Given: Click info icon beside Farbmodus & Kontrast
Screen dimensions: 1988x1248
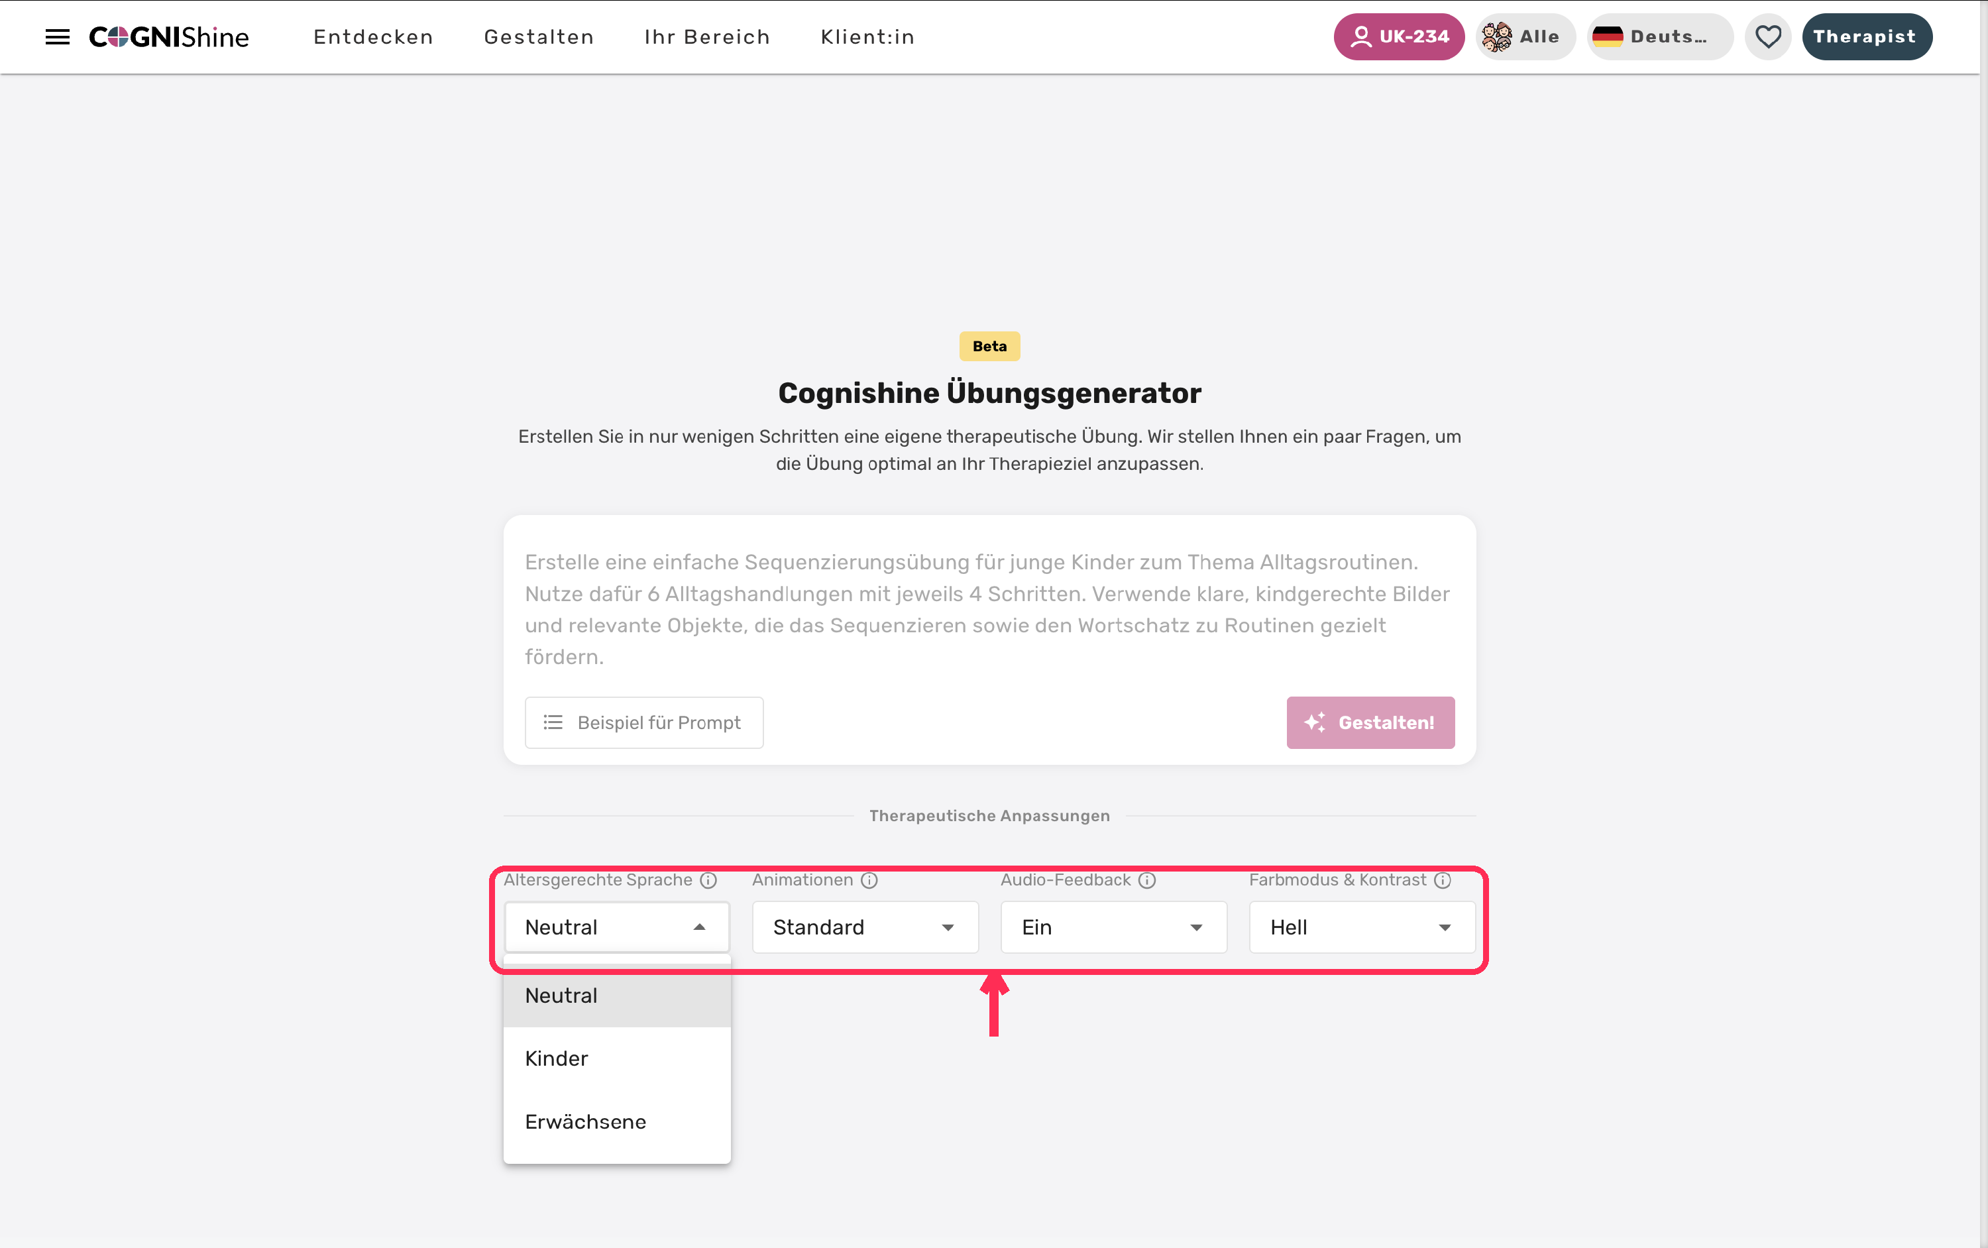Looking at the screenshot, I should tap(1443, 880).
